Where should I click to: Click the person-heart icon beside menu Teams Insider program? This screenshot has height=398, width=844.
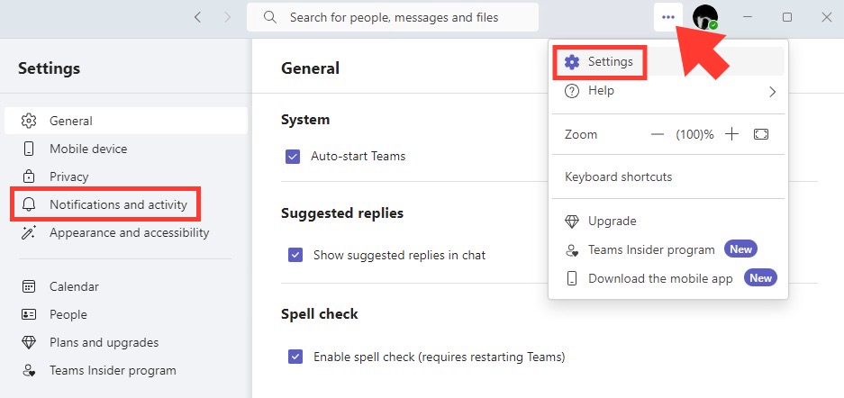point(572,250)
